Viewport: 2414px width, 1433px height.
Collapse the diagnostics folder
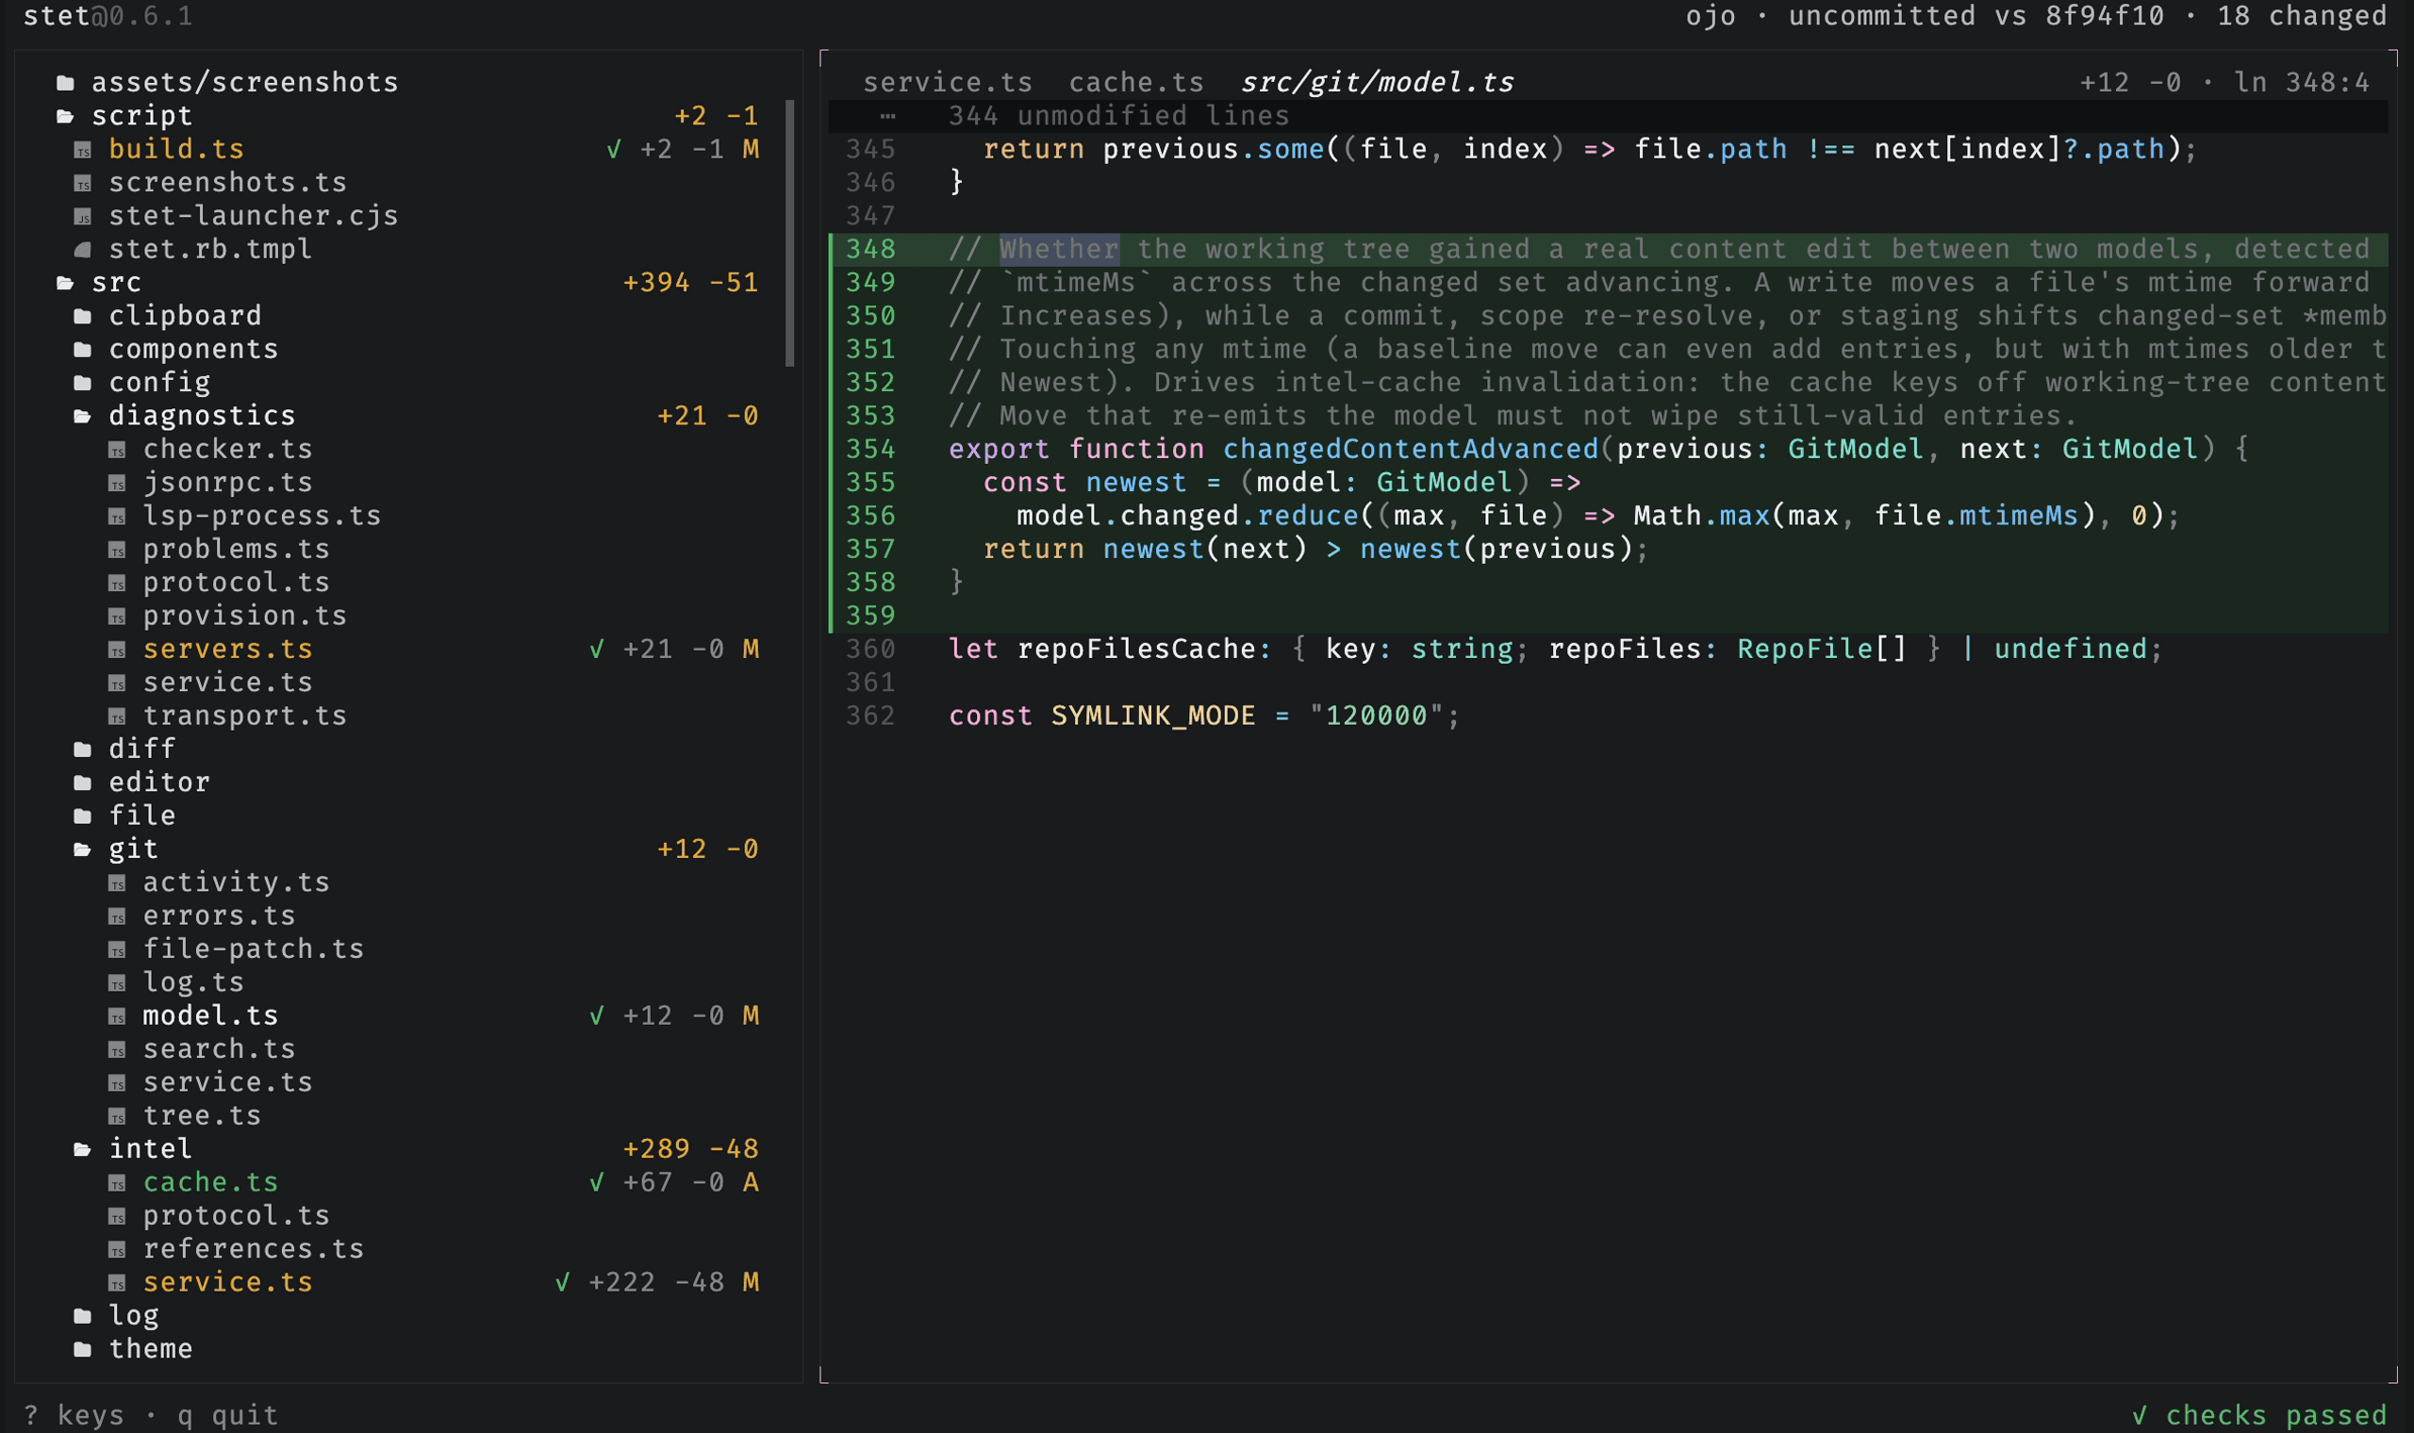pyautogui.click(x=83, y=417)
